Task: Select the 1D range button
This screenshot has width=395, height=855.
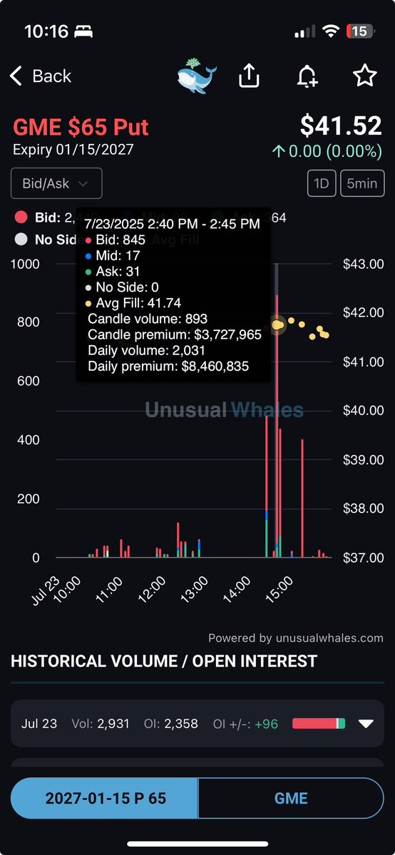Action: click(x=322, y=184)
